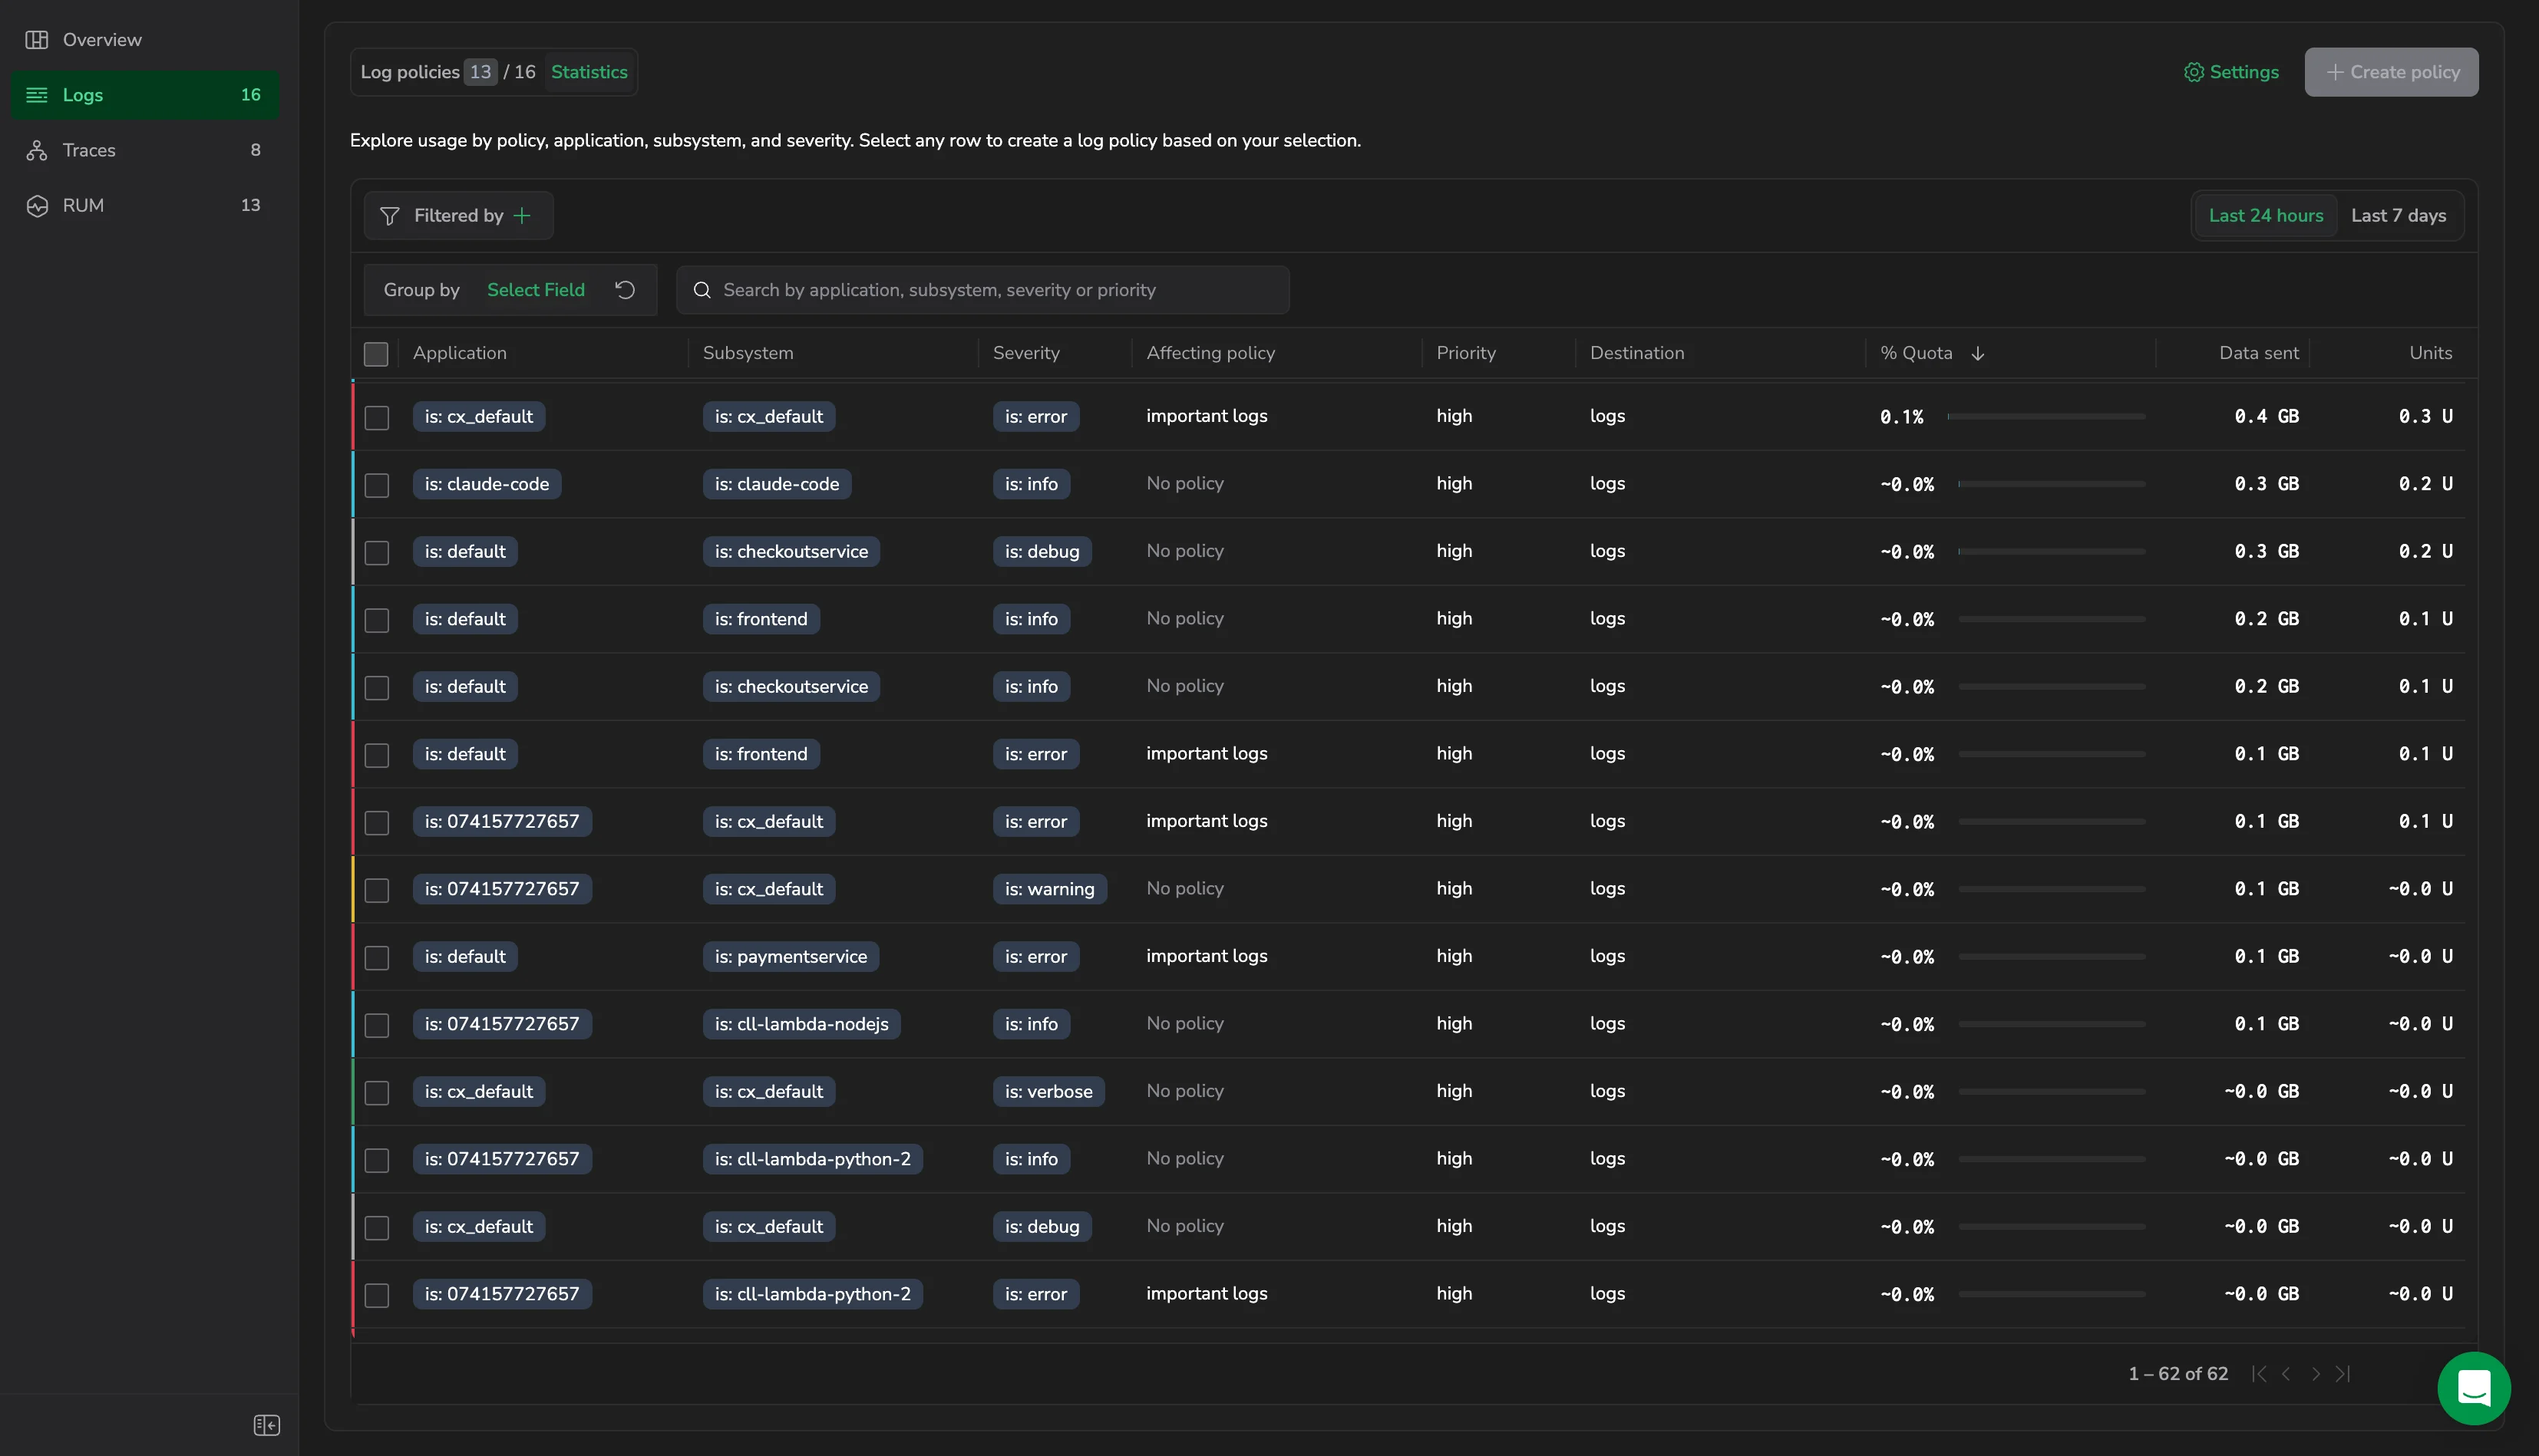
Task: Click the Settings gear icon
Action: [x=2193, y=72]
